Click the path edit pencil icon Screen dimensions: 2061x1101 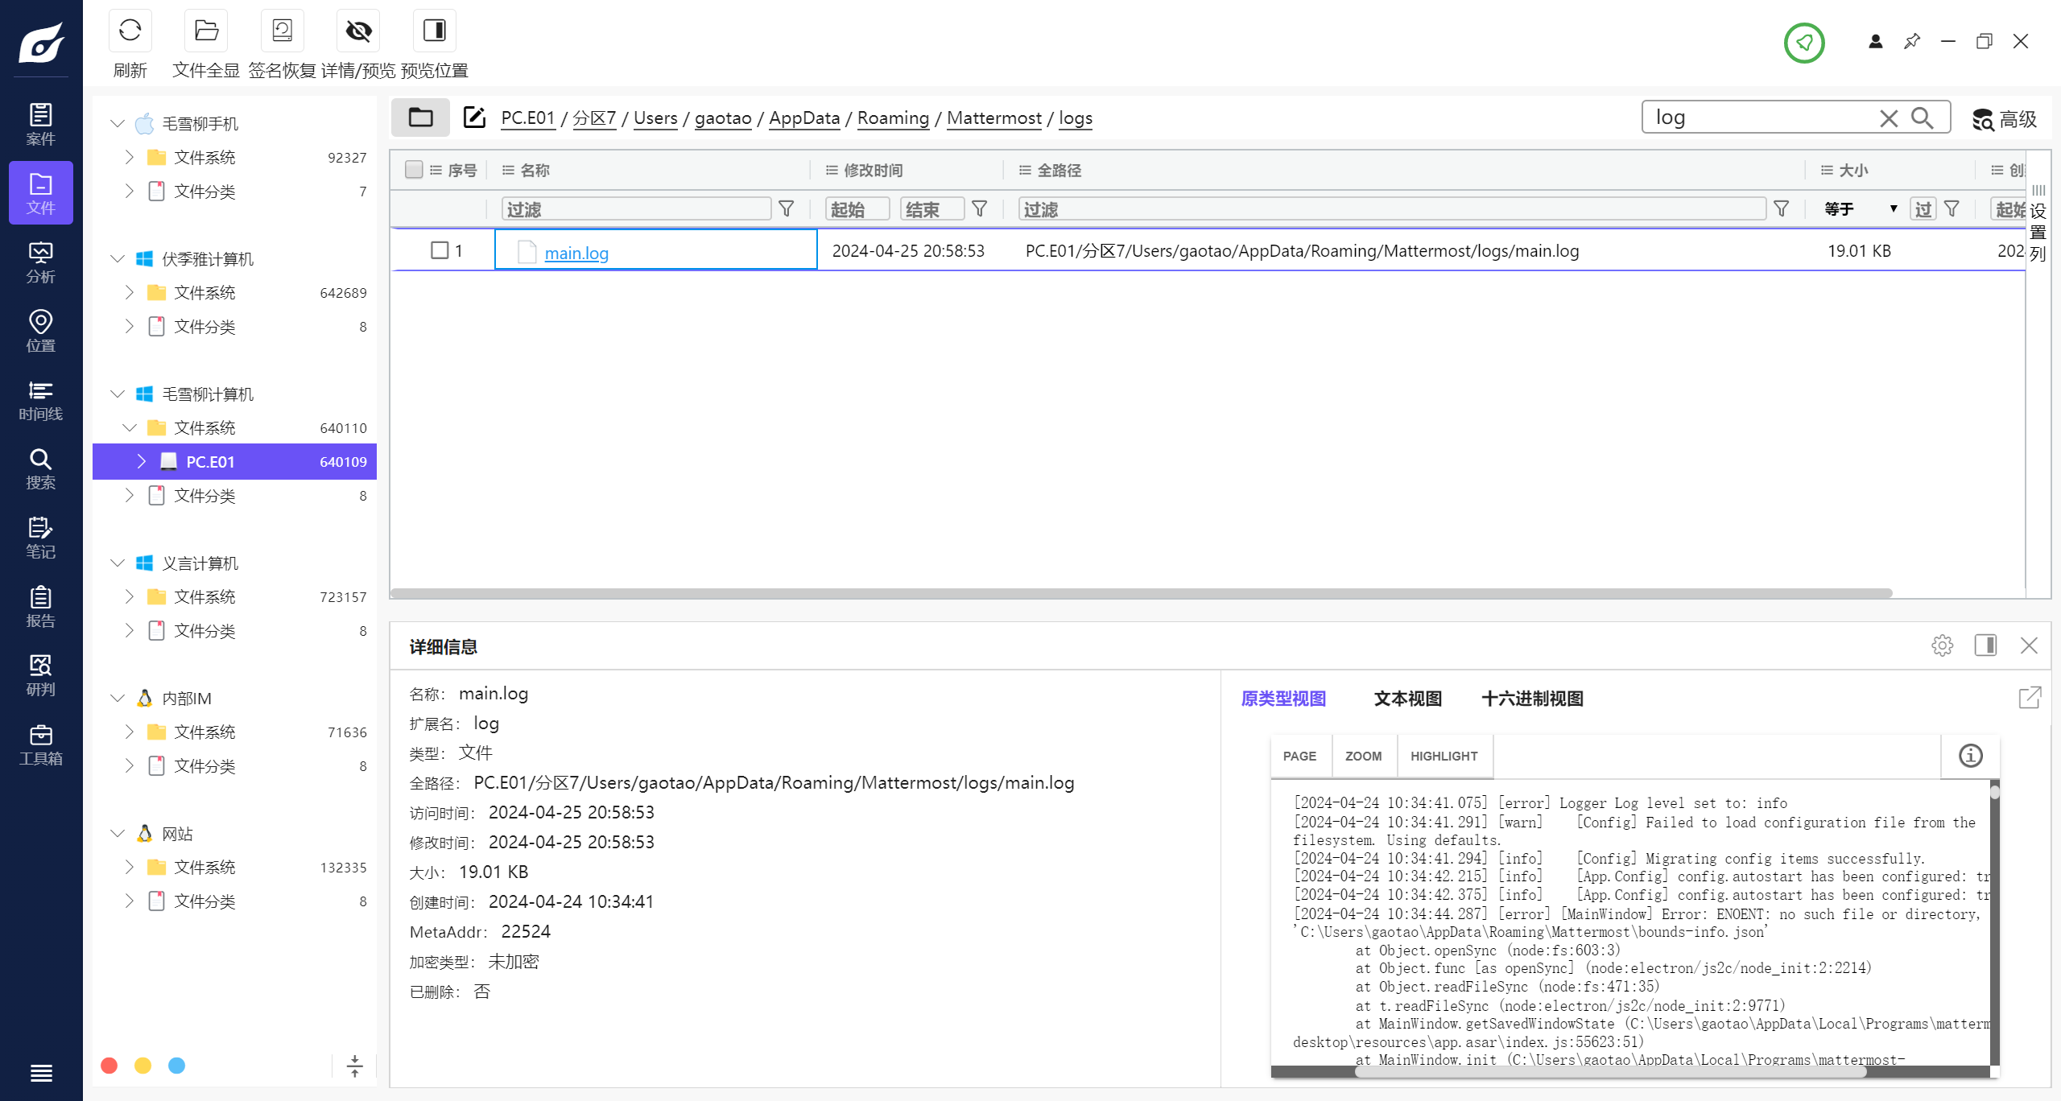coord(474,118)
